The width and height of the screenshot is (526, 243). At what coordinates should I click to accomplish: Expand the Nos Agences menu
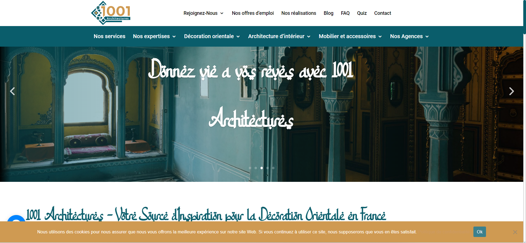409,36
